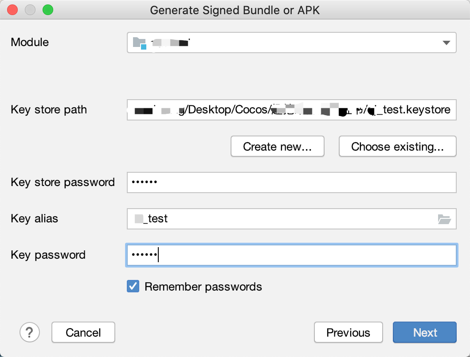The image size is (470, 357).
Task: Click into the Key store password field
Action: coord(291,182)
